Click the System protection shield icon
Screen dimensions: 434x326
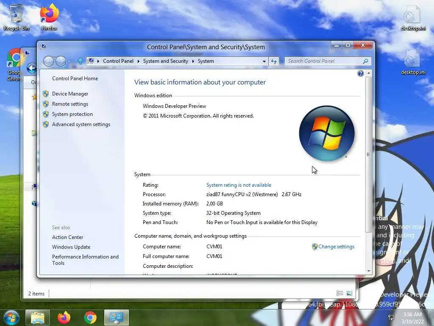coord(46,114)
